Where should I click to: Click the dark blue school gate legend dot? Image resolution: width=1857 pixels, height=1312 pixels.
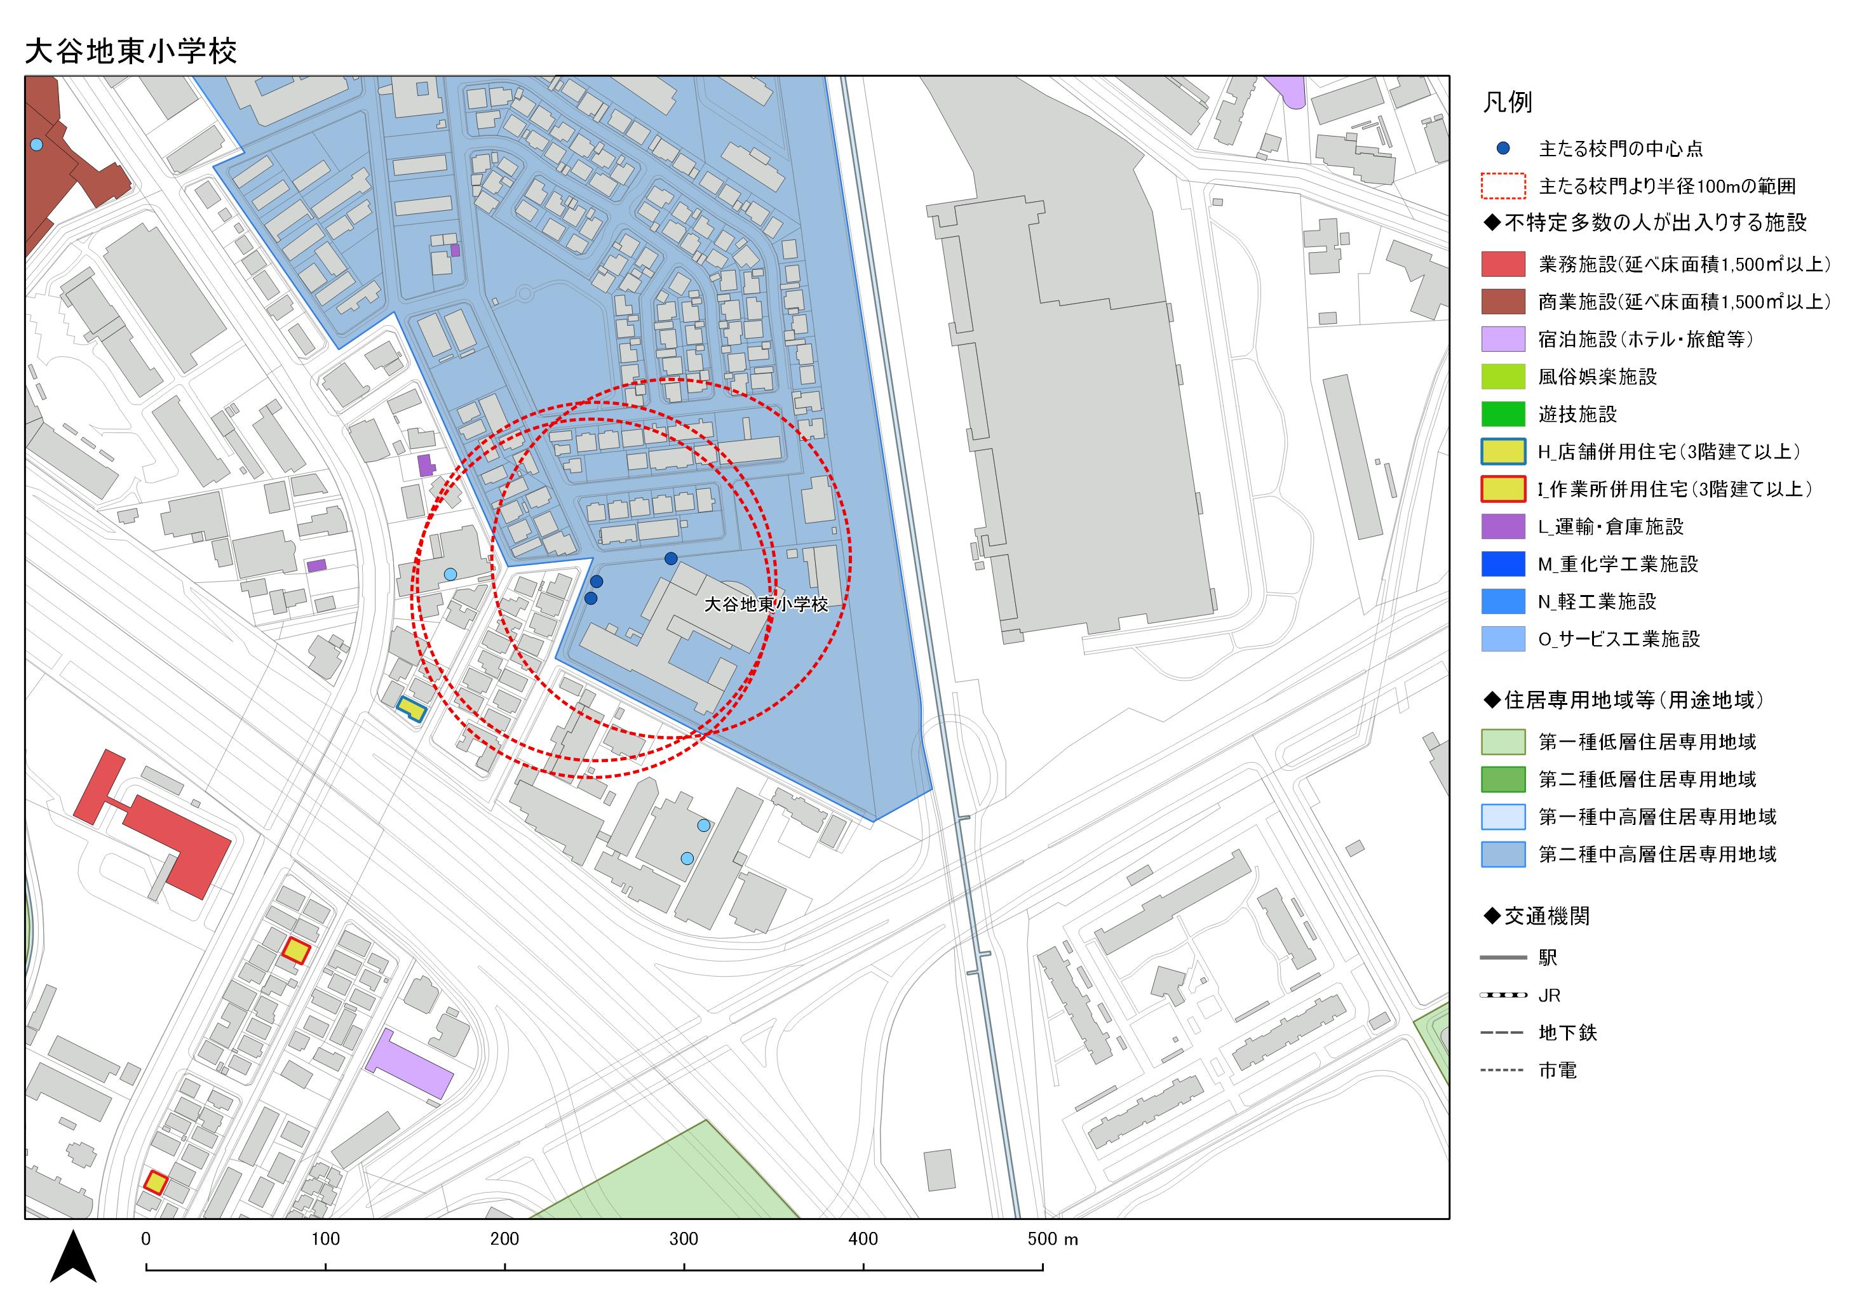[1502, 149]
